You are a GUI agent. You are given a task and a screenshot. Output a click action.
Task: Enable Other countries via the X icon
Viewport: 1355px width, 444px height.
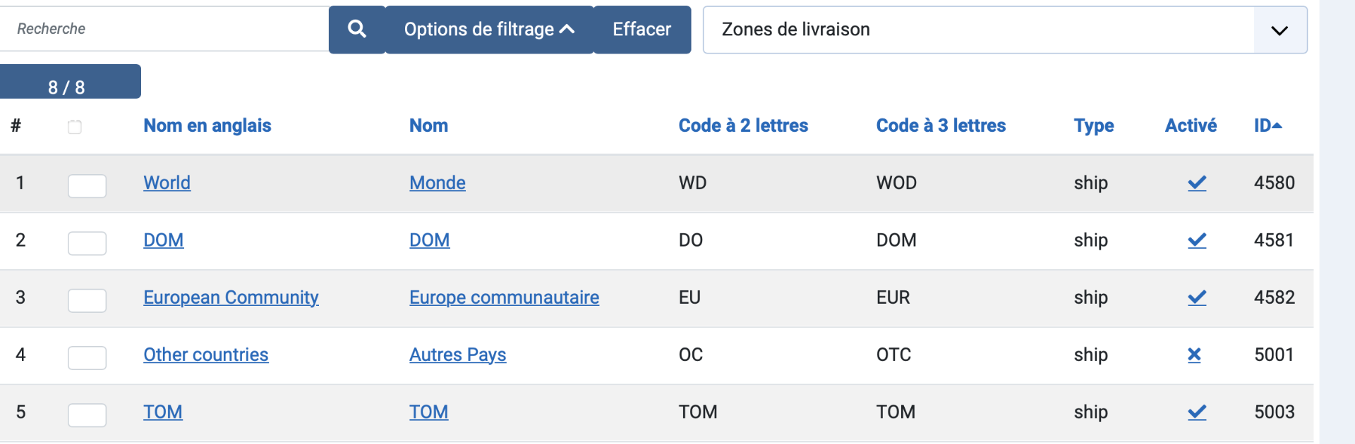tap(1194, 354)
